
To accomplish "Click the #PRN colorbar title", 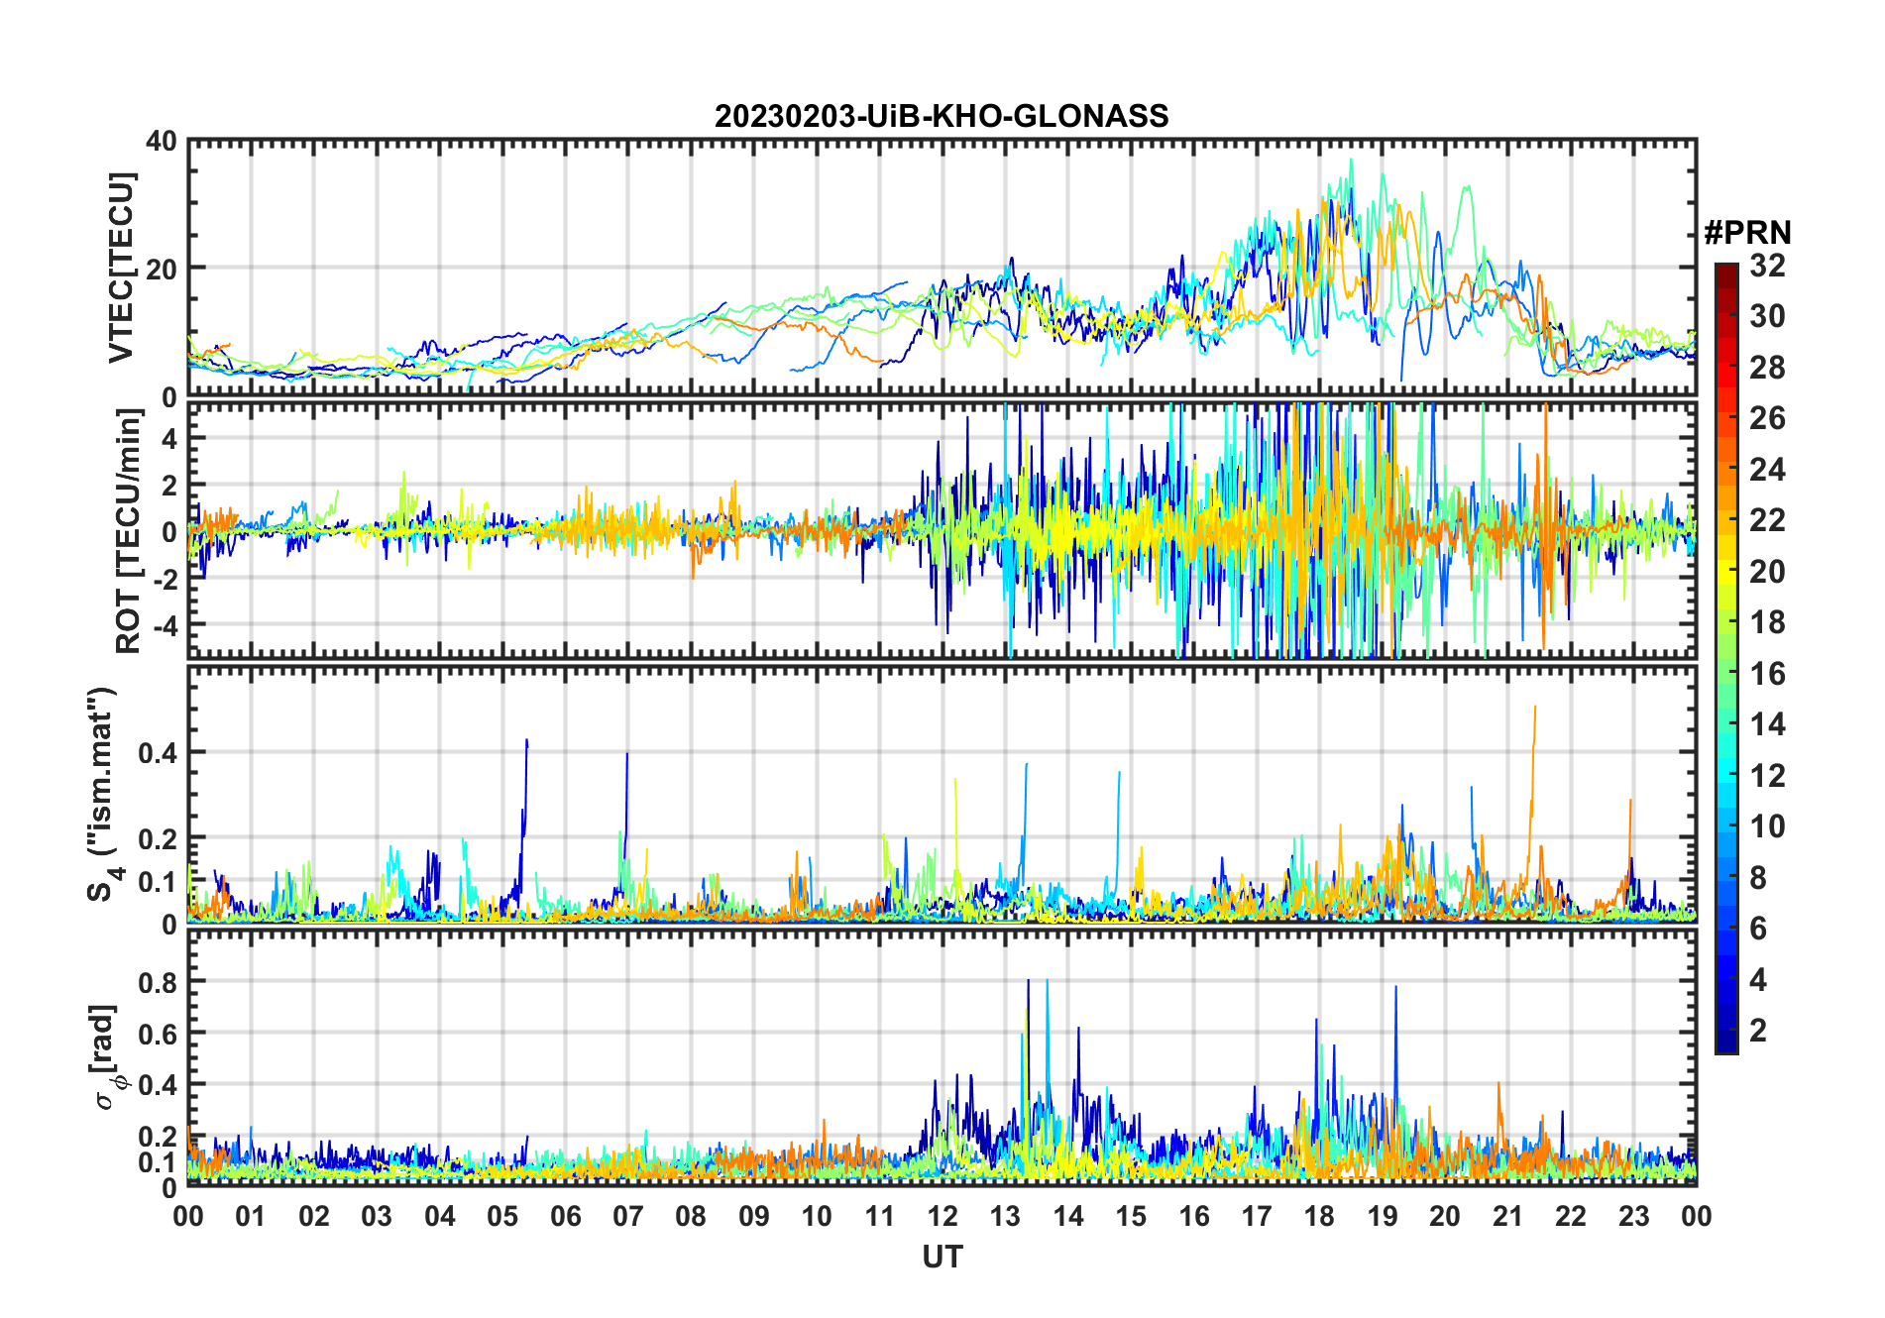I will pos(1747,233).
